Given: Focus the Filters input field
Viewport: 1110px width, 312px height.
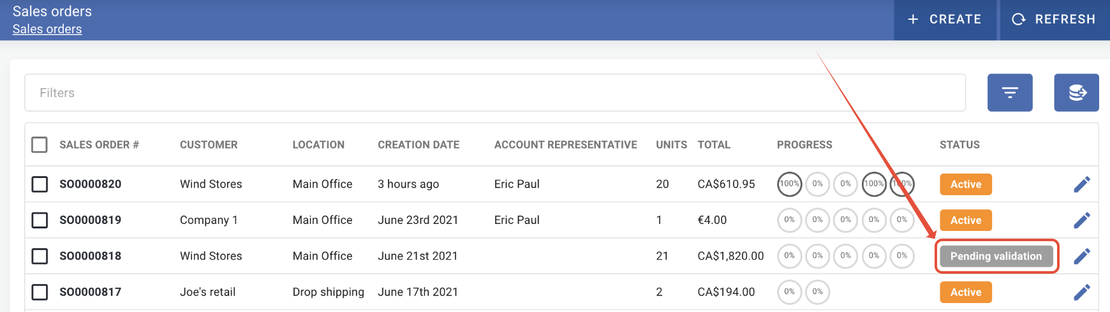Looking at the screenshot, I should pyautogui.click(x=494, y=93).
